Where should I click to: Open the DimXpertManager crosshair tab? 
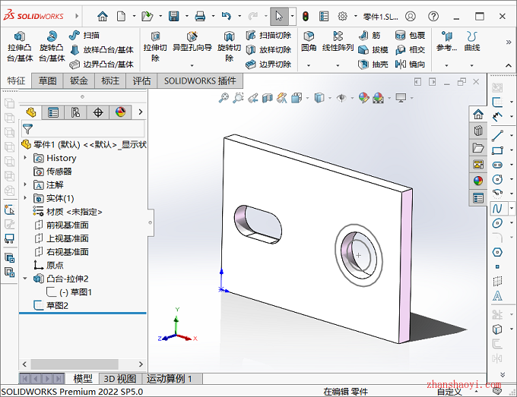pos(98,112)
